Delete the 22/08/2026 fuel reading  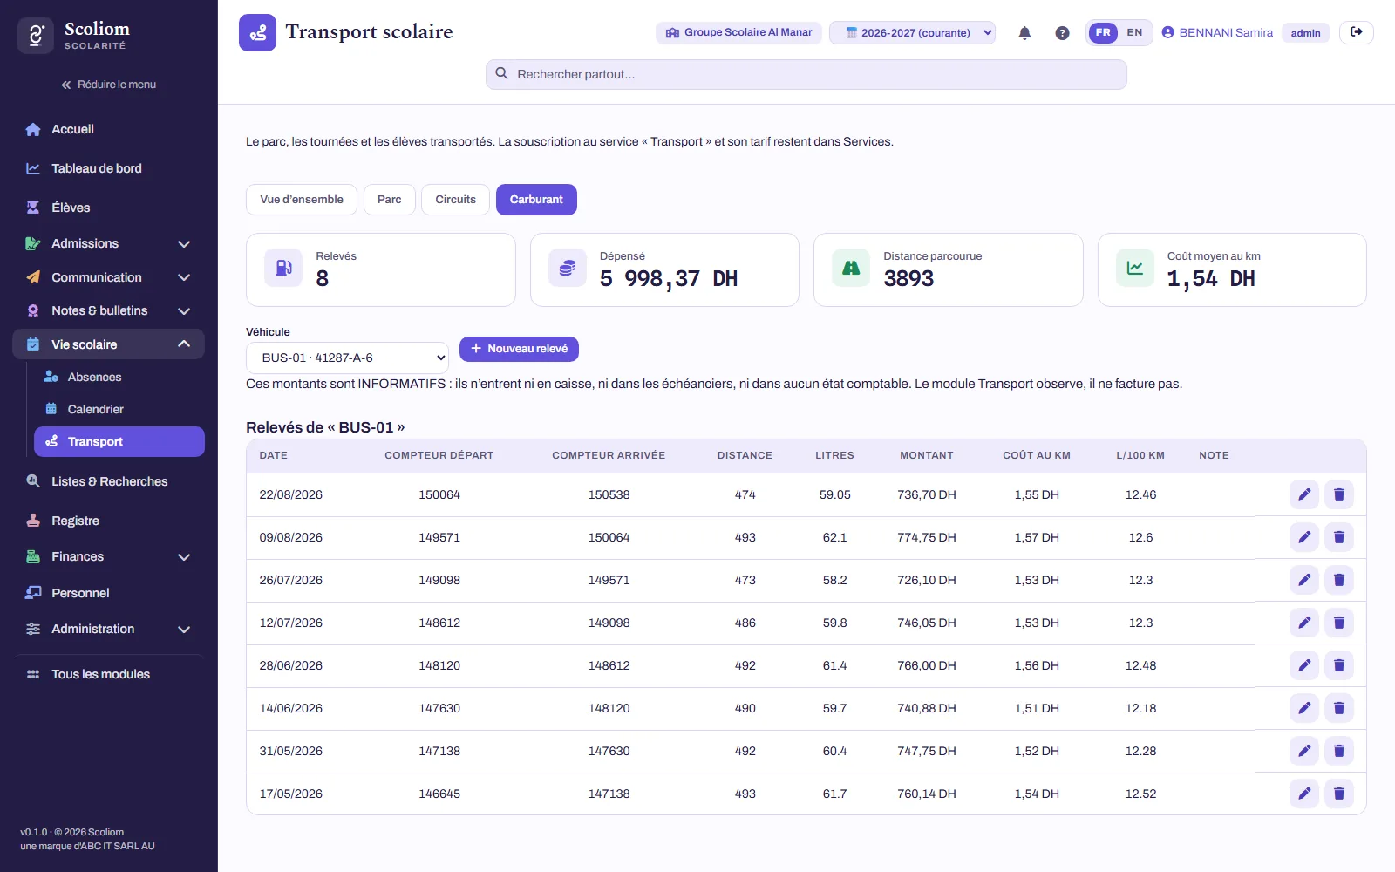[x=1339, y=494]
